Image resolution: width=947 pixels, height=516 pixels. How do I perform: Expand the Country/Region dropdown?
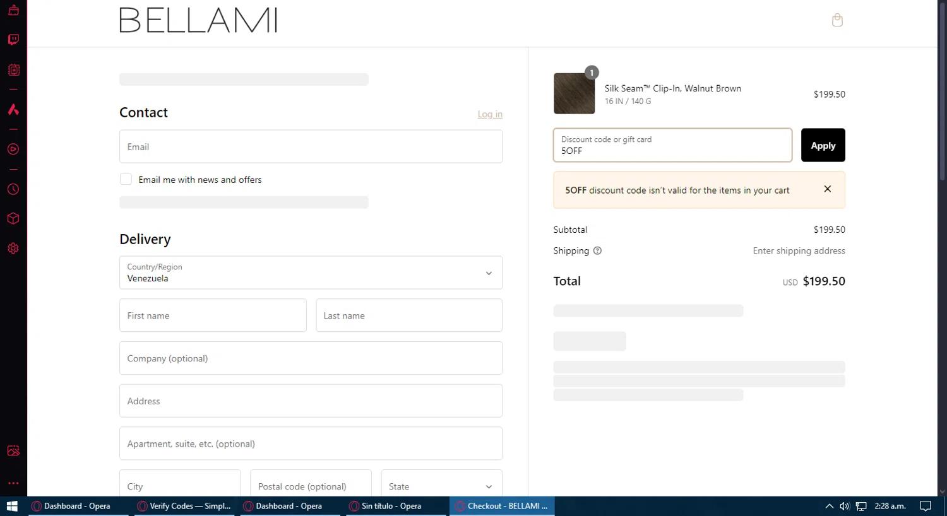click(x=311, y=273)
